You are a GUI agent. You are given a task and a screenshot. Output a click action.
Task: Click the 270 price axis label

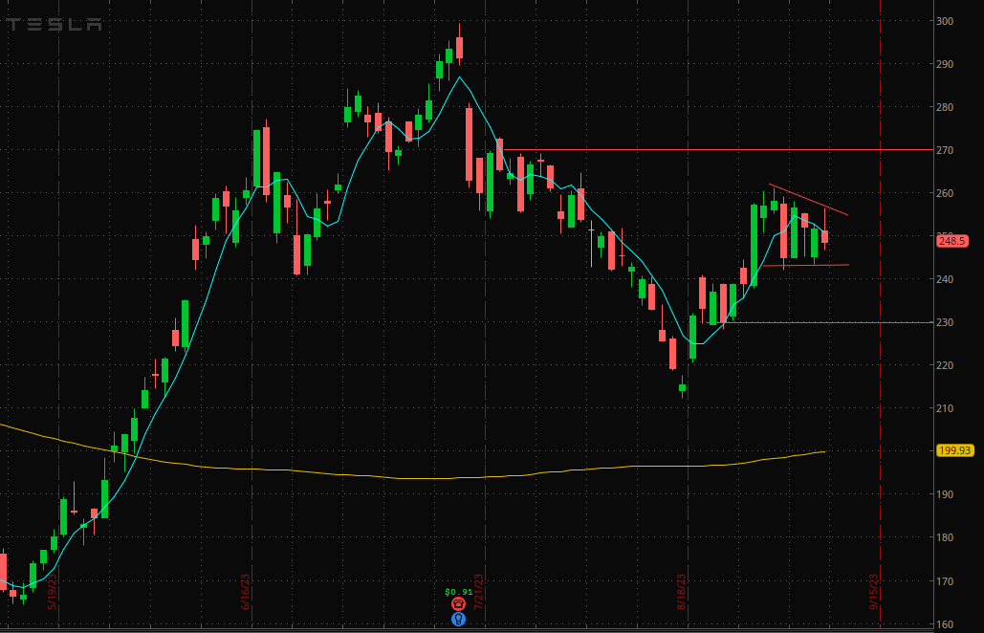[945, 150]
